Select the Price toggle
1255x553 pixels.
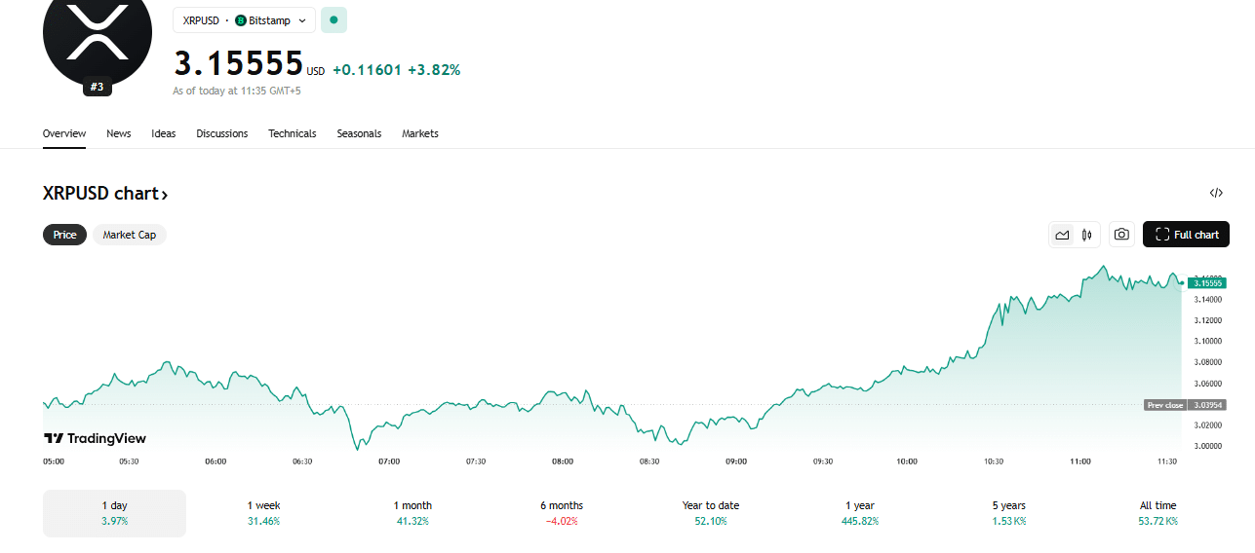(64, 235)
